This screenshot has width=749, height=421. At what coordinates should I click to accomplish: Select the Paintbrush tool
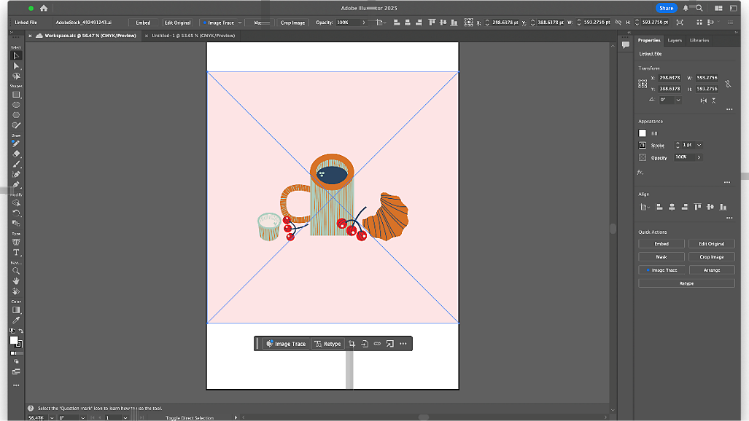pos(16,164)
